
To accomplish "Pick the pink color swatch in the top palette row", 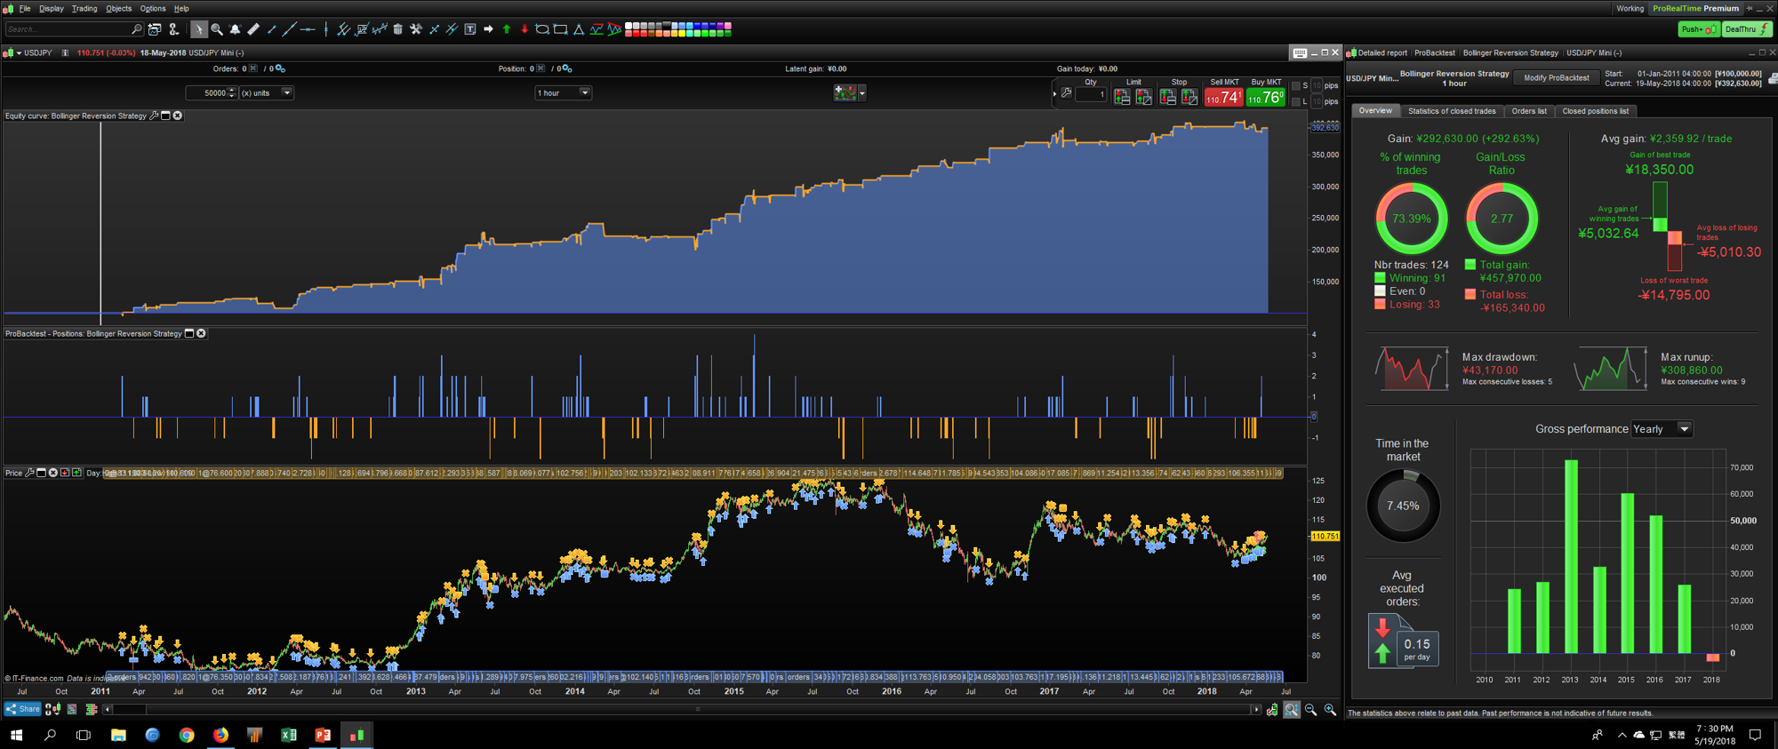I will [x=728, y=26].
